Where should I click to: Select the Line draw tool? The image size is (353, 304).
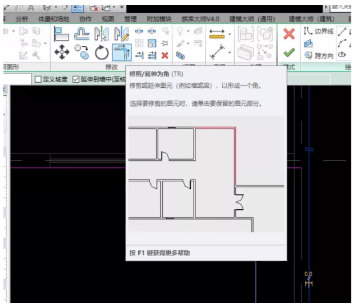342,32
